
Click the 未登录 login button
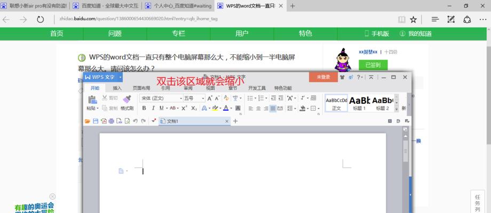click(323, 77)
